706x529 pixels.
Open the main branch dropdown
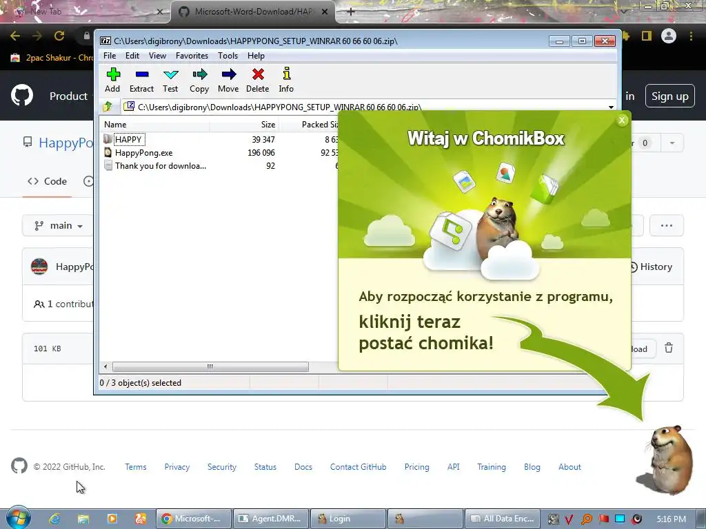pyautogui.click(x=59, y=226)
